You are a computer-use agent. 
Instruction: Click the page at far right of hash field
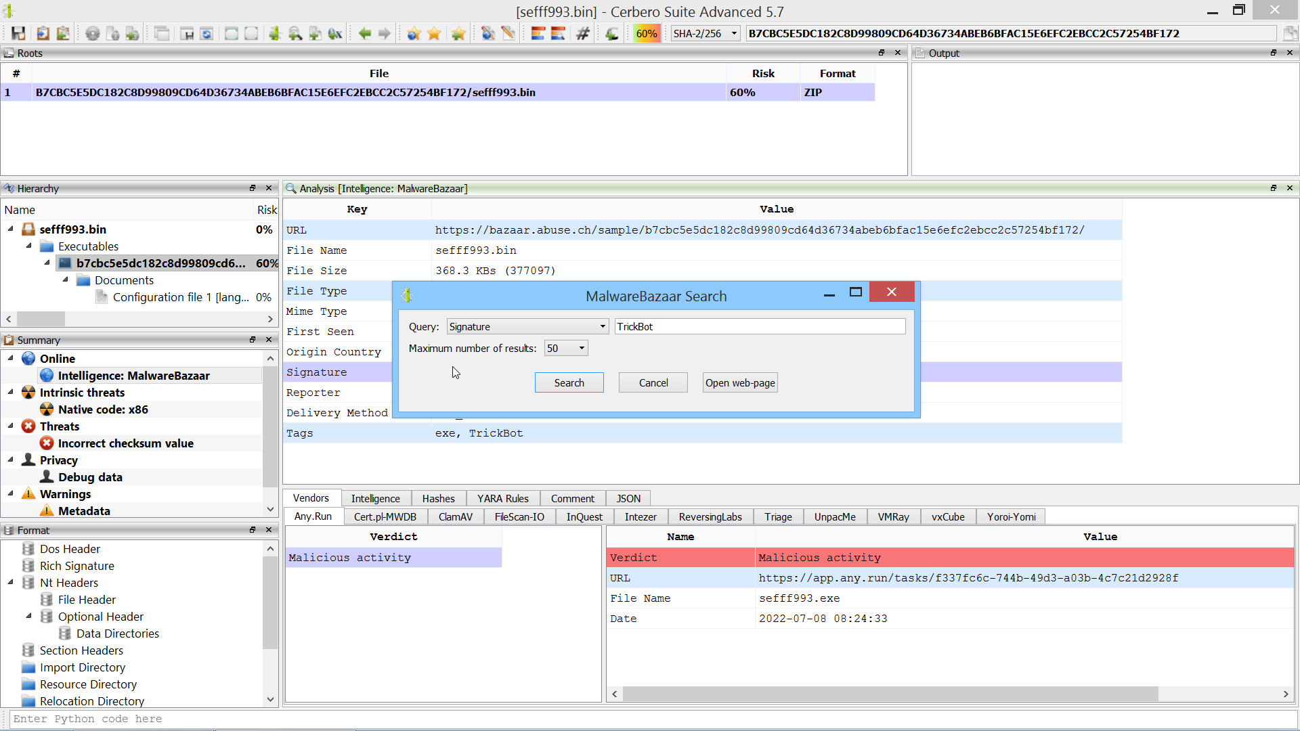[1290, 33]
